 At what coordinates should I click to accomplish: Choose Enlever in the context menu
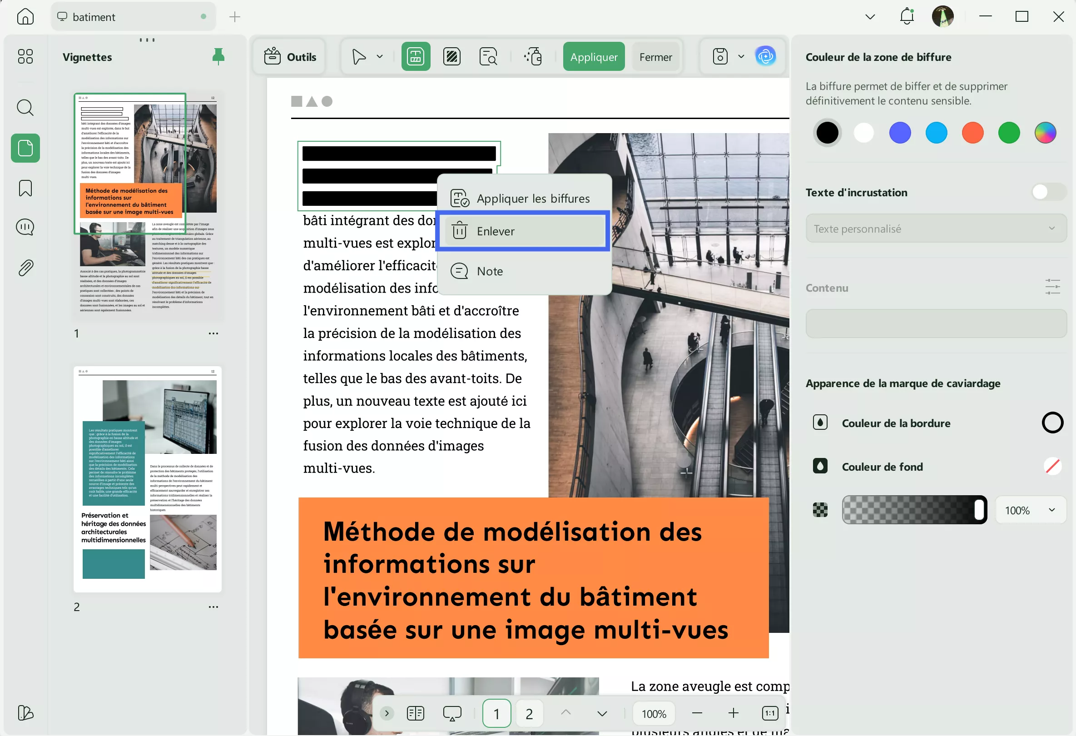click(x=523, y=231)
